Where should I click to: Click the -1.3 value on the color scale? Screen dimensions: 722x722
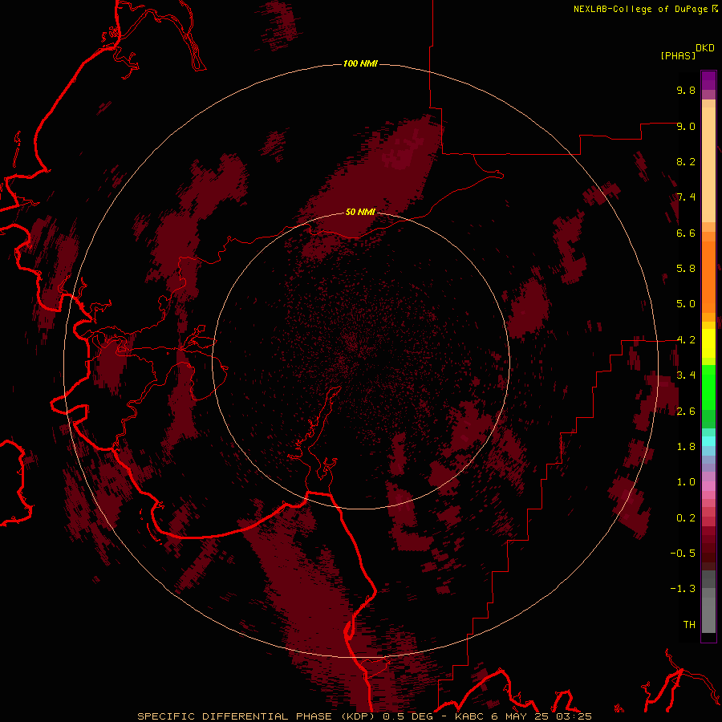(683, 589)
